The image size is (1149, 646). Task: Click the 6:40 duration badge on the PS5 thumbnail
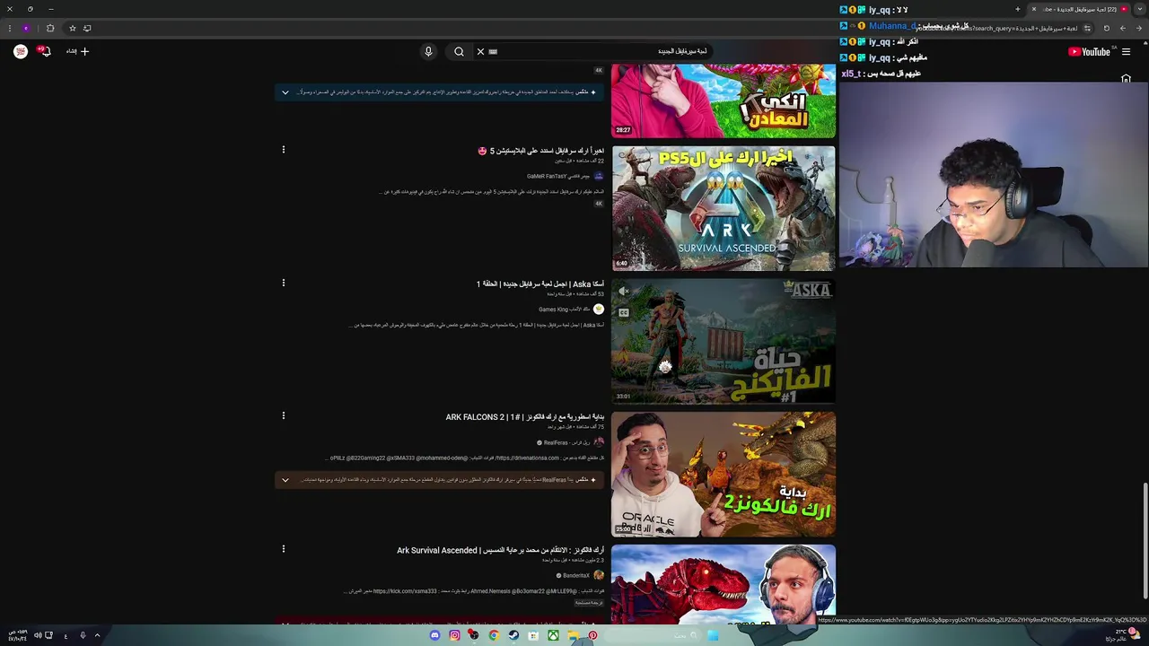click(622, 263)
